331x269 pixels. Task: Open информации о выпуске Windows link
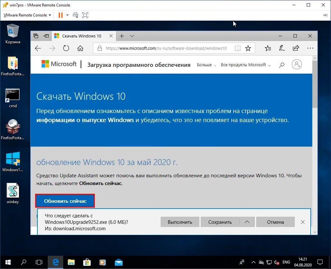click(x=85, y=120)
